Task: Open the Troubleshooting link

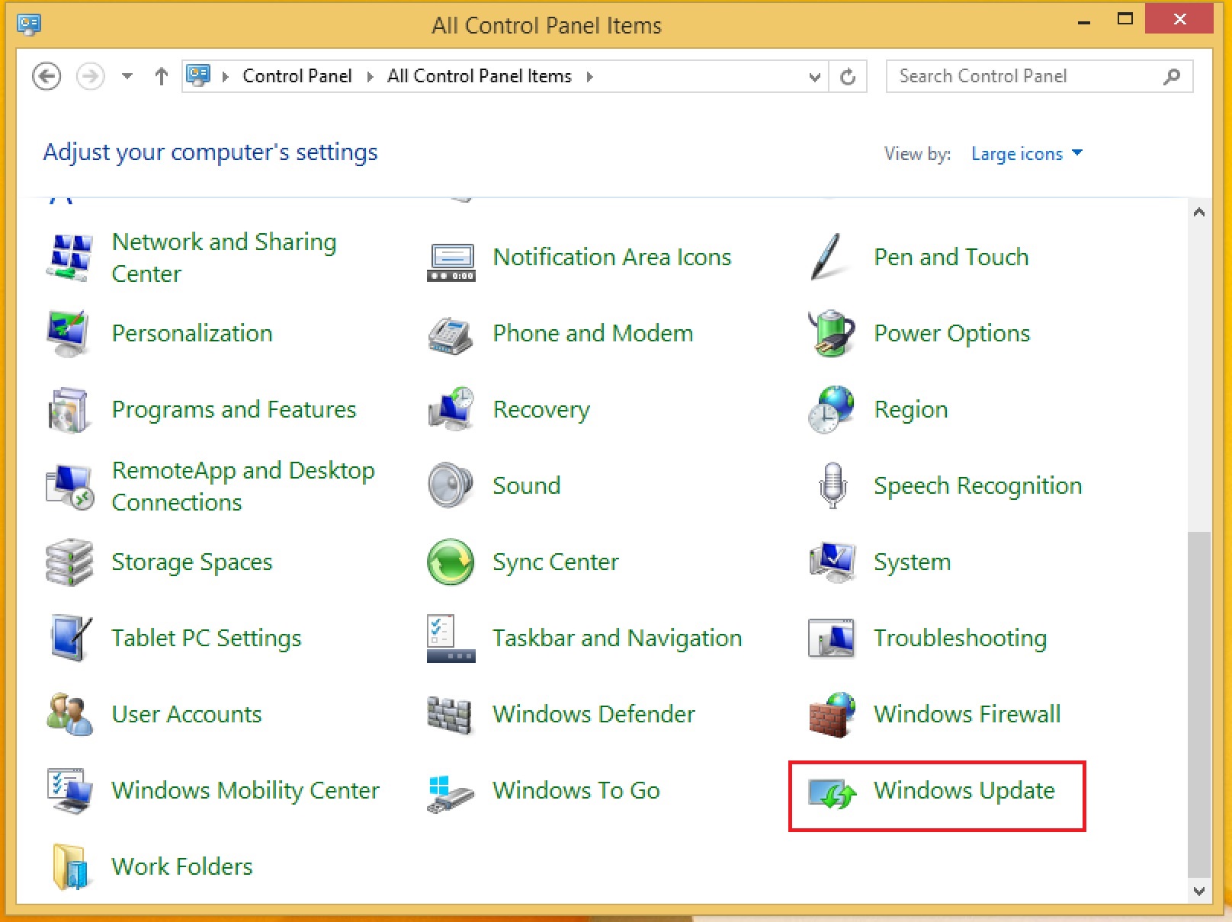Action: point(960,638)
